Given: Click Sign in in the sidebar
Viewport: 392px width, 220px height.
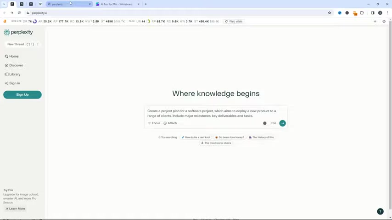Looking at the screenshot, I should coord(12,83).
